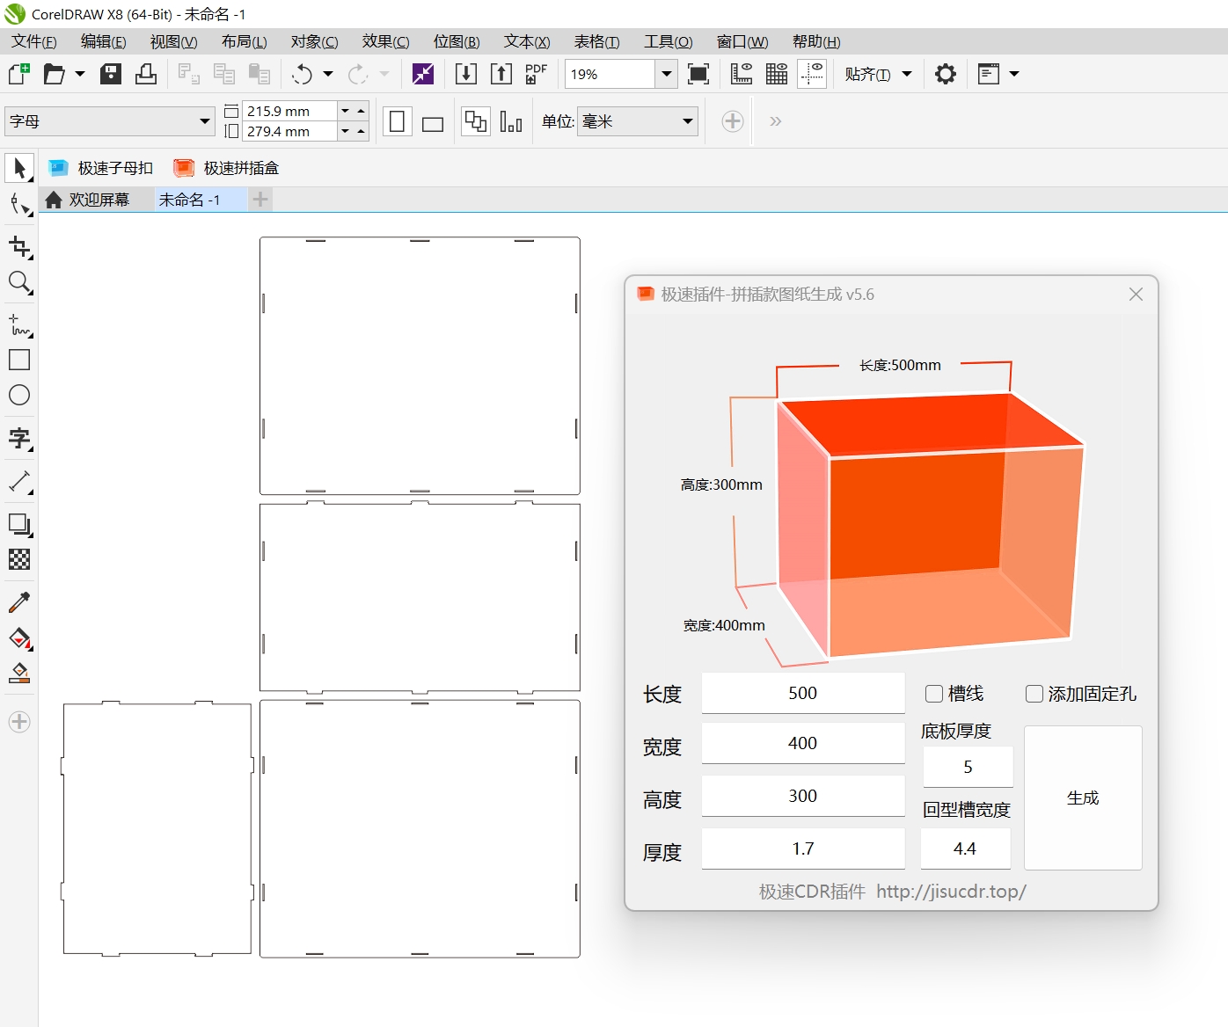The width and height of the screenshot is (1228, 1027).
Task: Select the Zoom tool
Action: [19, 282]
